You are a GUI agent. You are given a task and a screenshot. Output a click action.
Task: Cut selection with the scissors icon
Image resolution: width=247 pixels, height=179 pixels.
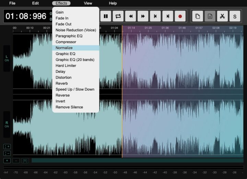222,16
